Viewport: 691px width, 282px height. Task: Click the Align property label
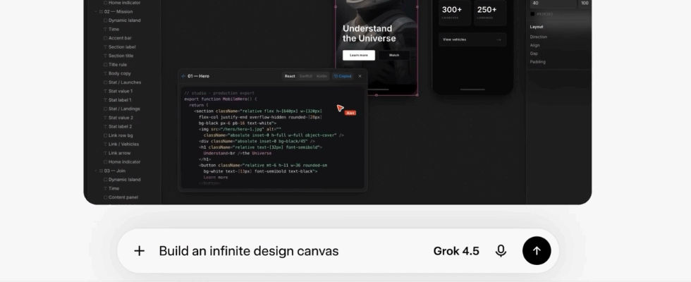point(534,45)
